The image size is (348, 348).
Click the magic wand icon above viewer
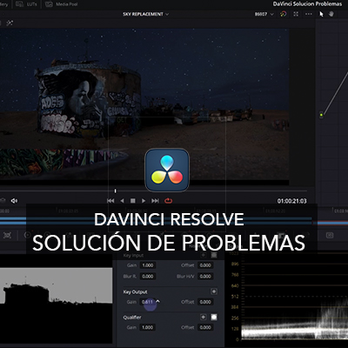[x=10, y=23]
